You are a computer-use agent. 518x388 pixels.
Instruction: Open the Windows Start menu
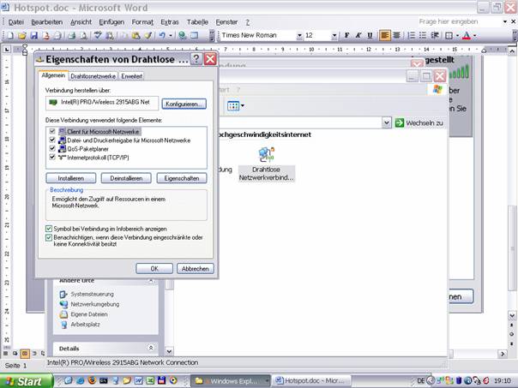(x=26, y=381)
